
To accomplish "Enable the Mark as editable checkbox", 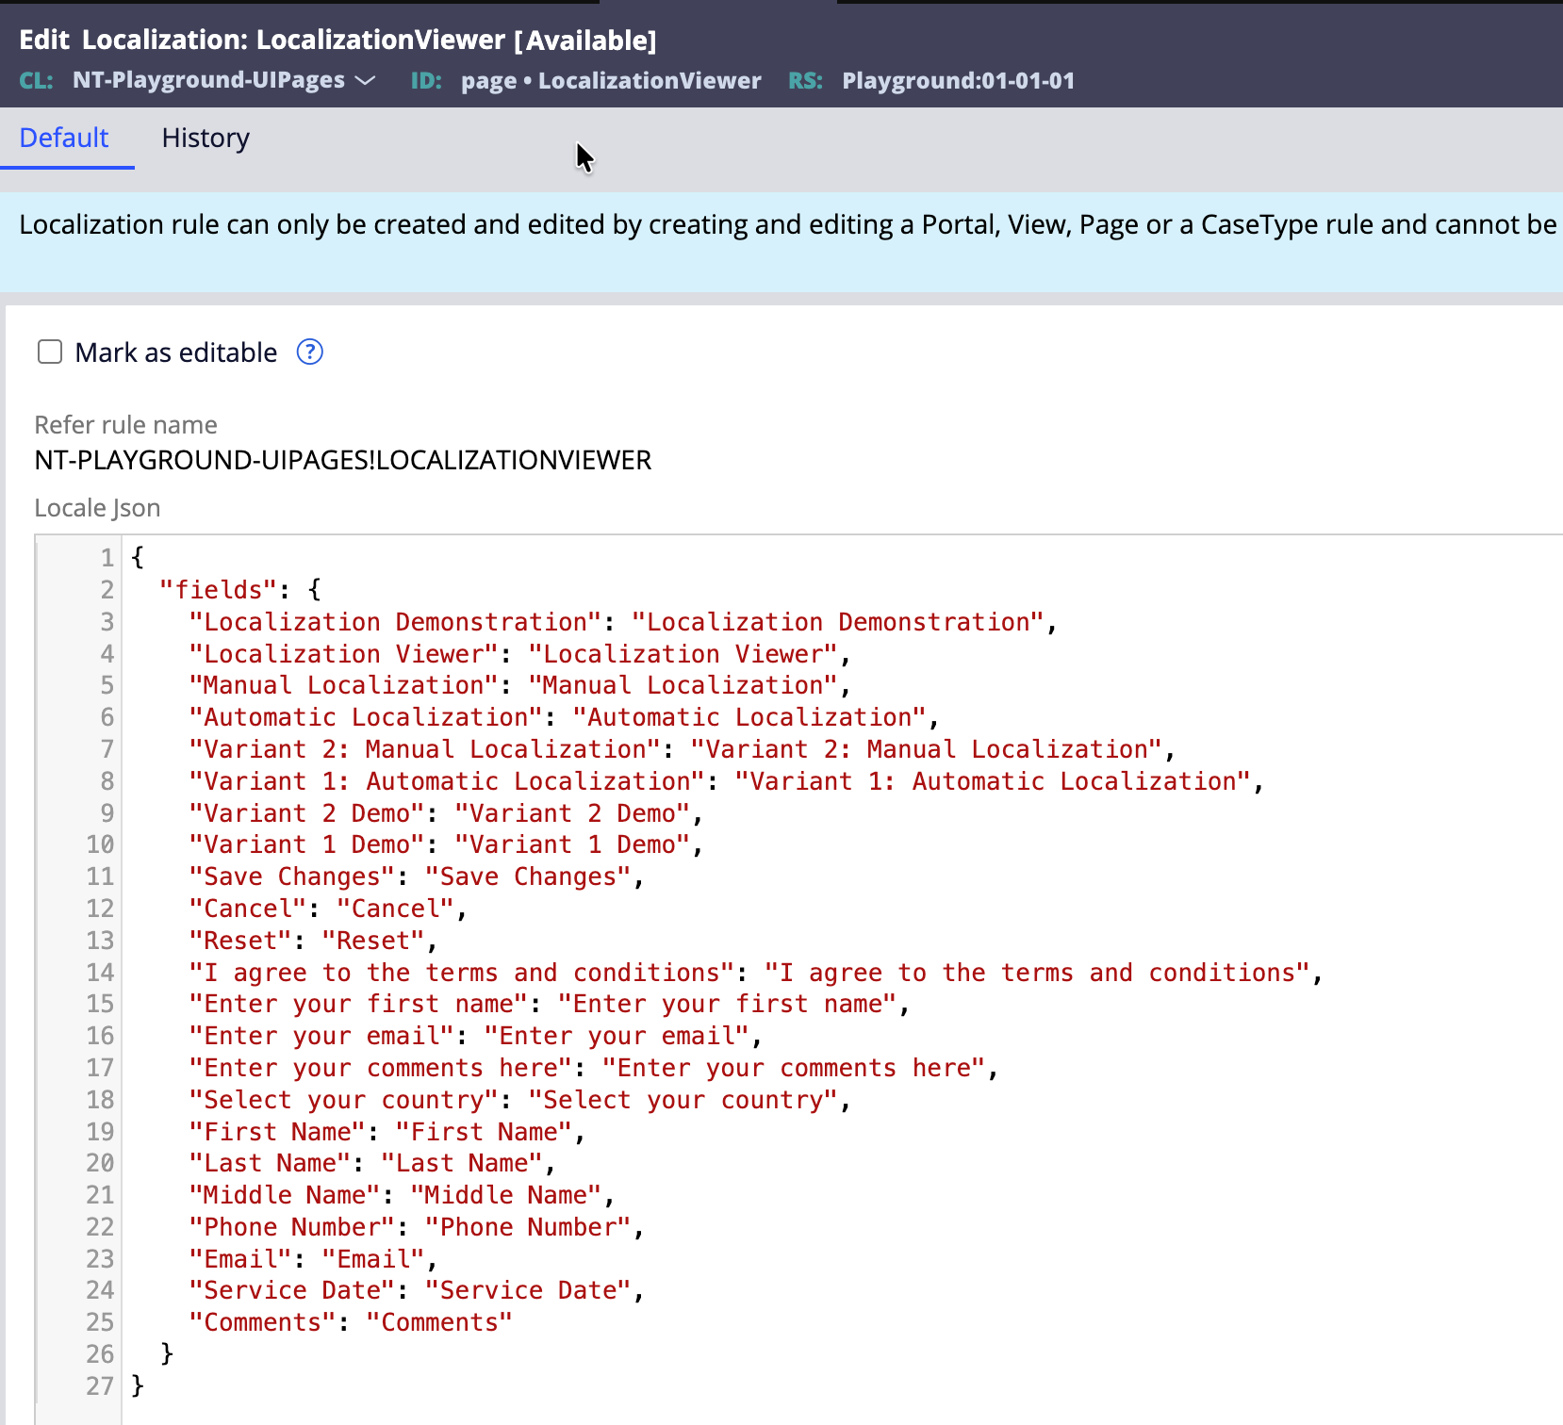I will (50, 352).
